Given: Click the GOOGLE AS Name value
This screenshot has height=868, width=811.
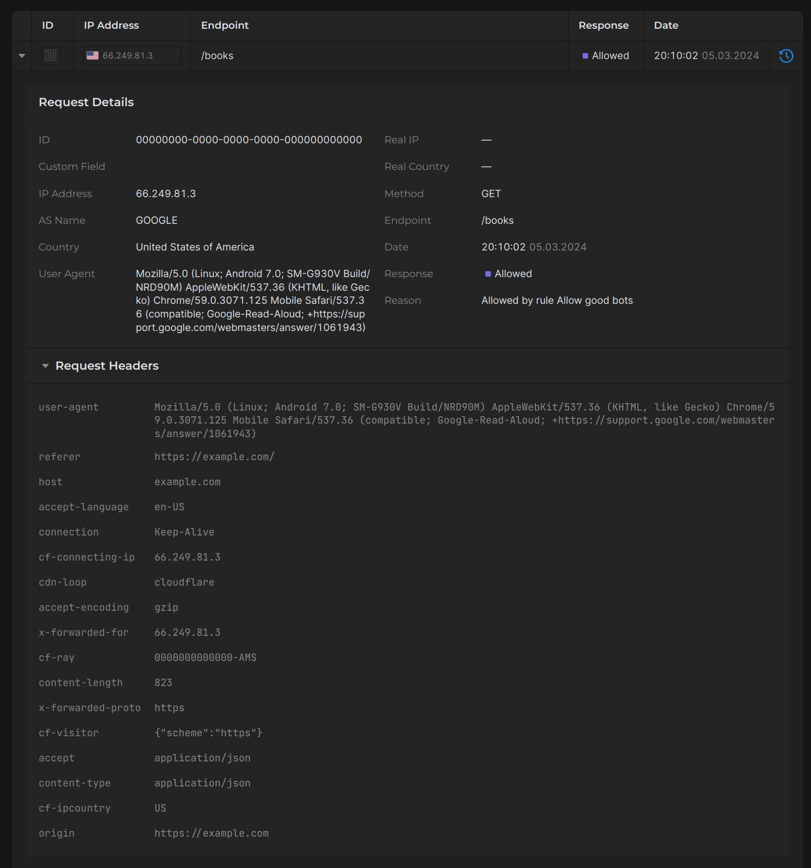Looking at the screenshot, I should [156, 220].
